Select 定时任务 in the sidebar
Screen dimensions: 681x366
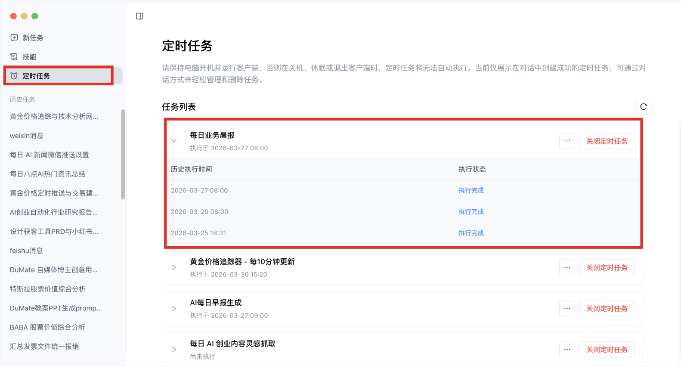click(64, 76)
